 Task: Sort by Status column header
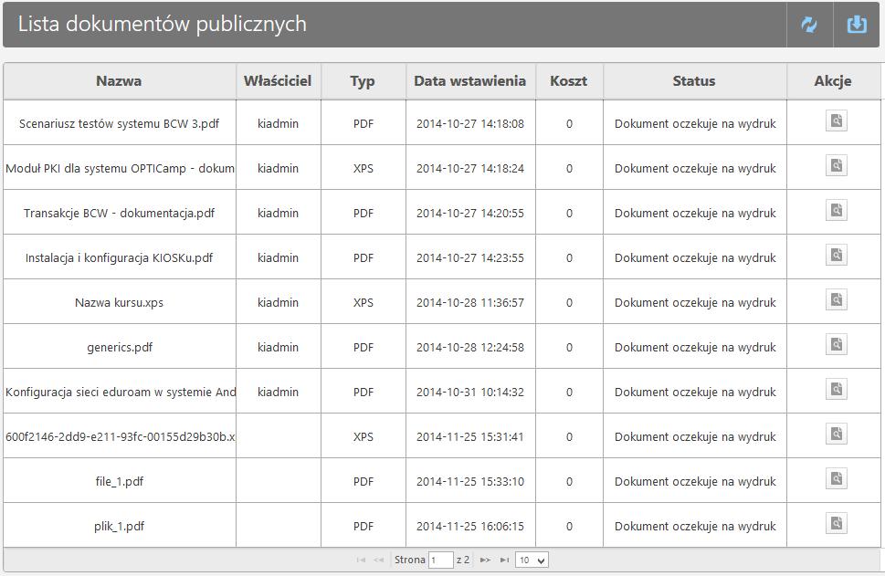(695, 81)
